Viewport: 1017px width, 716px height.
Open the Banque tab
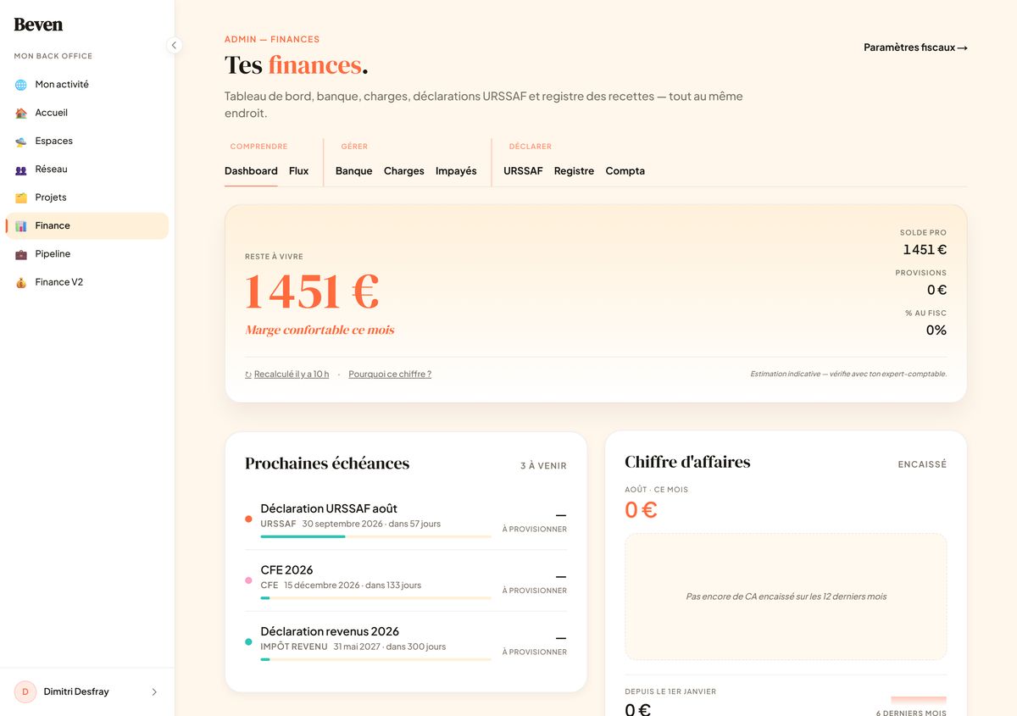pyautogui.click(x=353, y=171)
